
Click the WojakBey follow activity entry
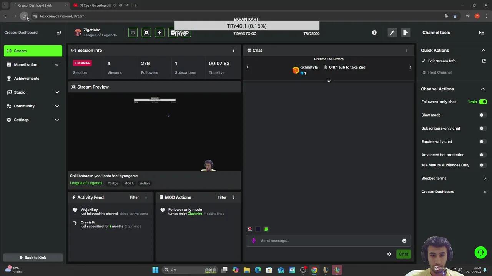[x=111, y=212]
